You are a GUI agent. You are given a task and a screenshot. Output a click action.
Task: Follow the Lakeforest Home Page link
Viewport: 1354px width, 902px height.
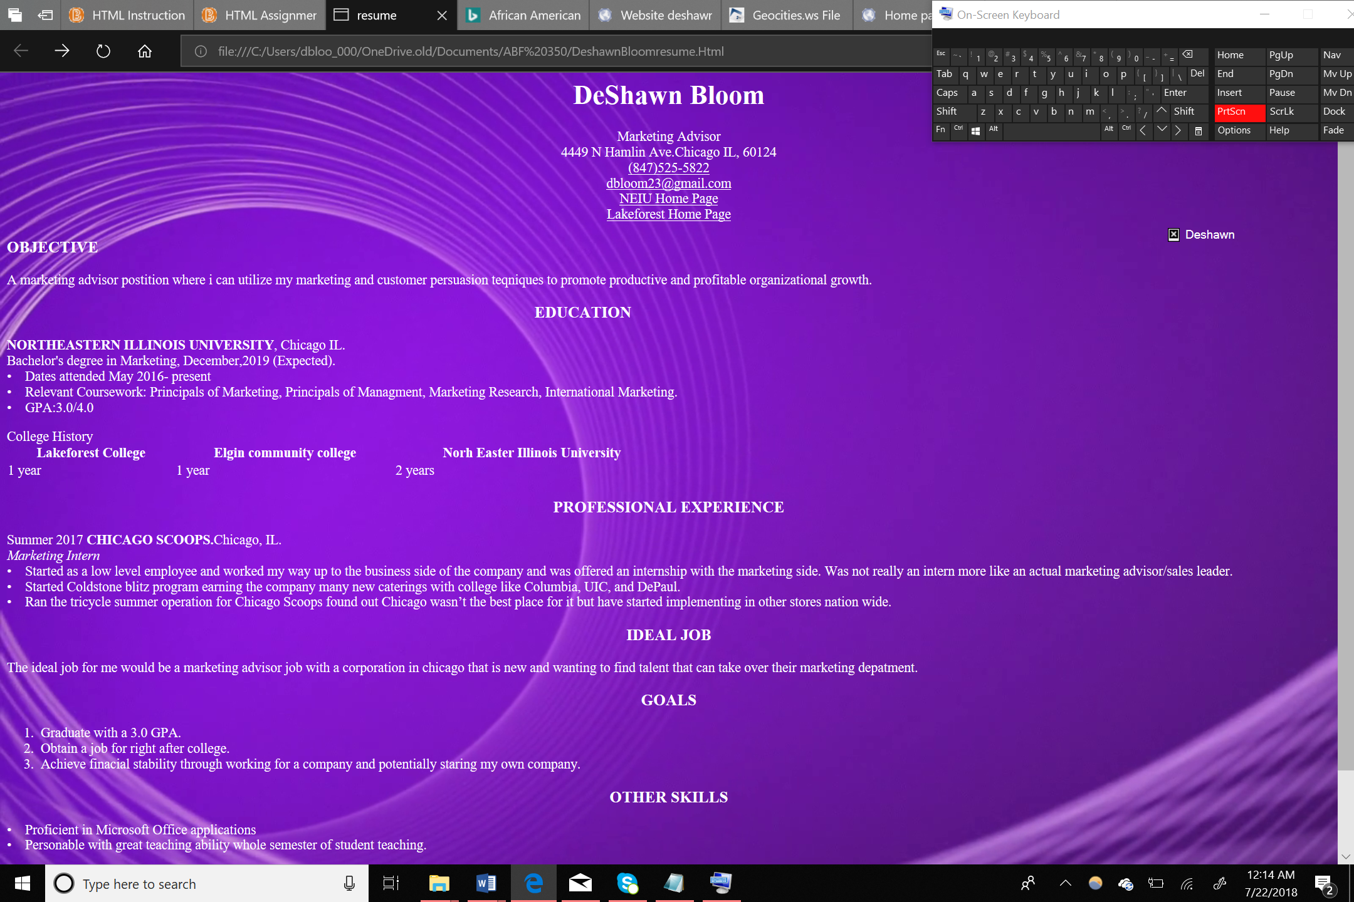click(x=668, y=214)
